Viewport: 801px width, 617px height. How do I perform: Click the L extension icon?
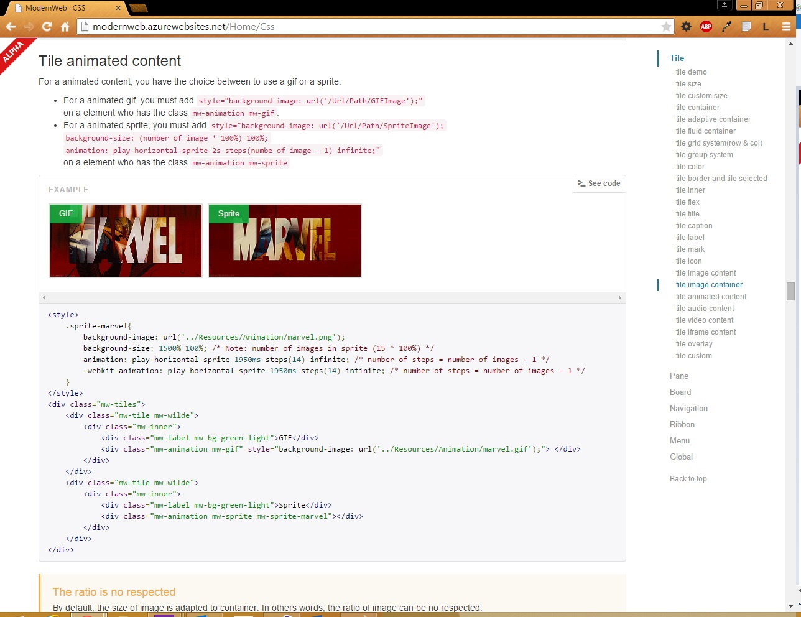pyautogui.click(x=766, y=27)
